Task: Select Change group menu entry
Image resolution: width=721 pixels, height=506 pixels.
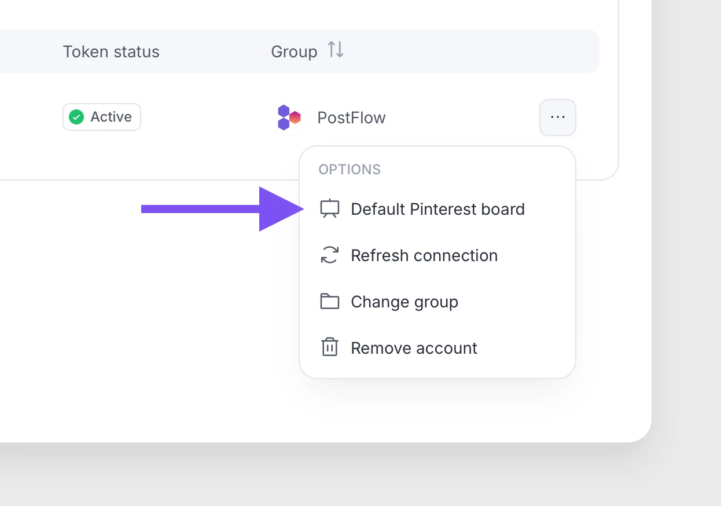Action: [404, 302]
